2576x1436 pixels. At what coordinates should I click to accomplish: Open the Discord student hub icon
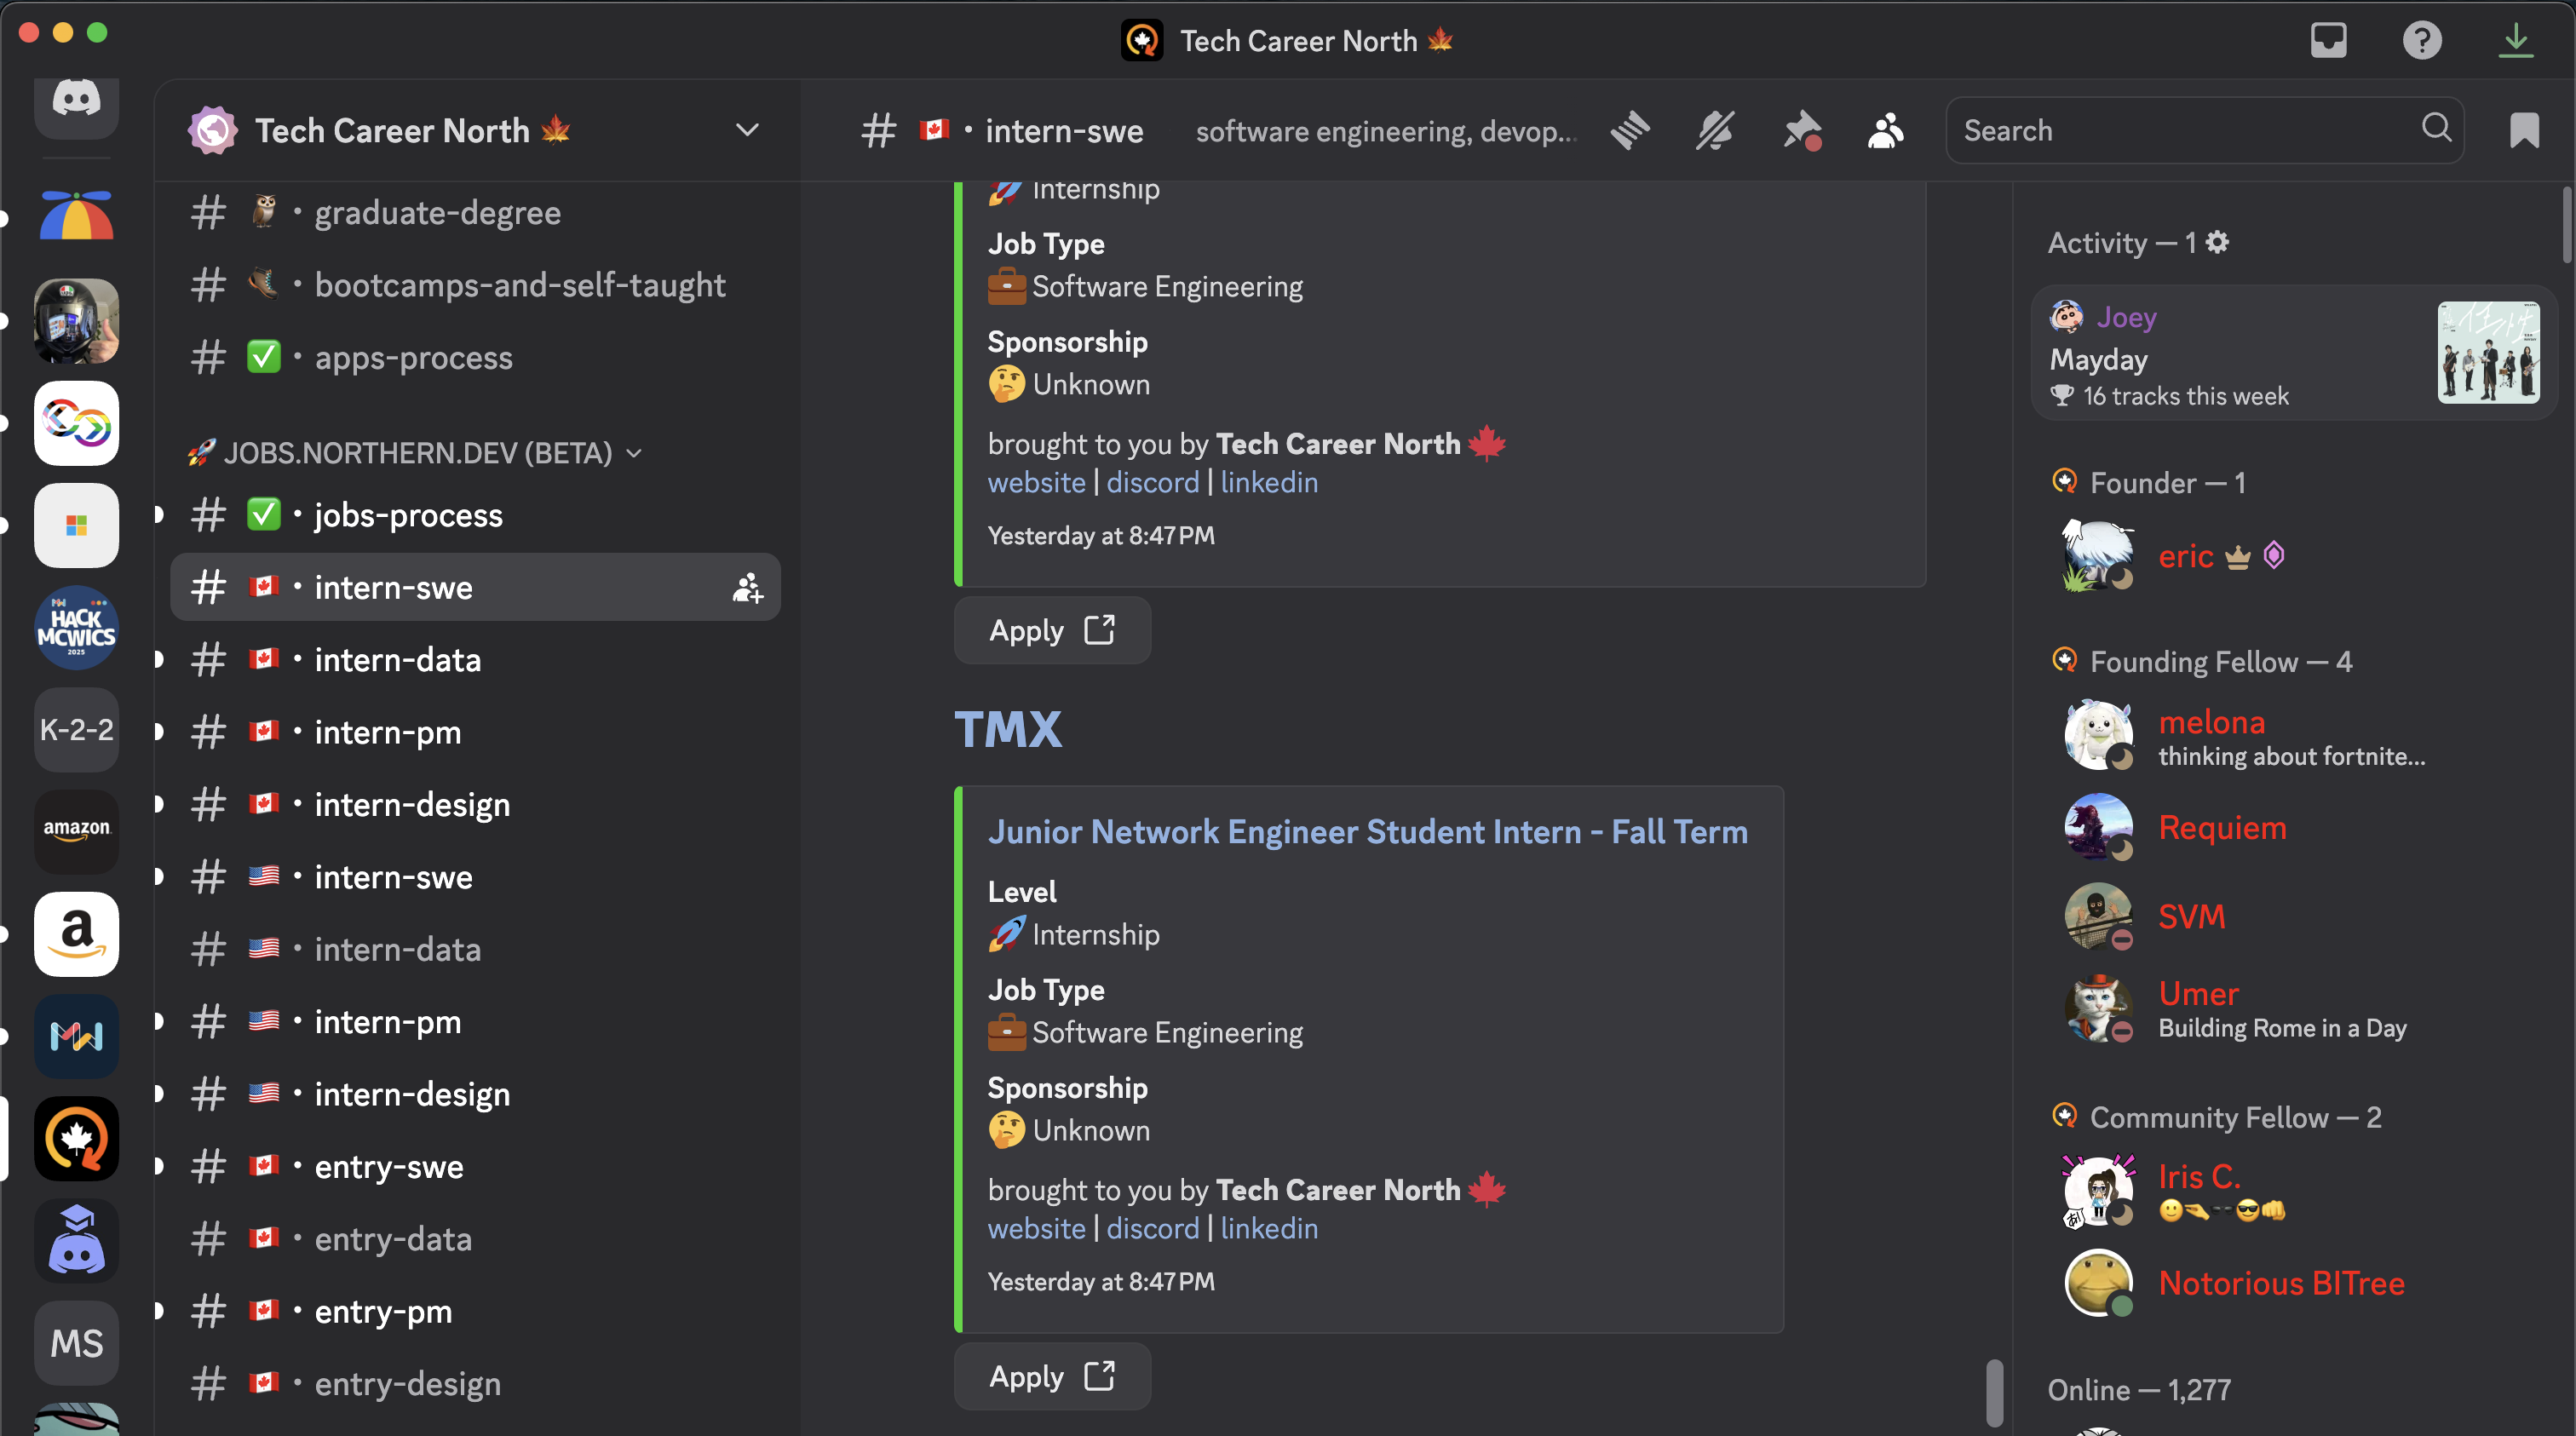tap(76, 1241)
